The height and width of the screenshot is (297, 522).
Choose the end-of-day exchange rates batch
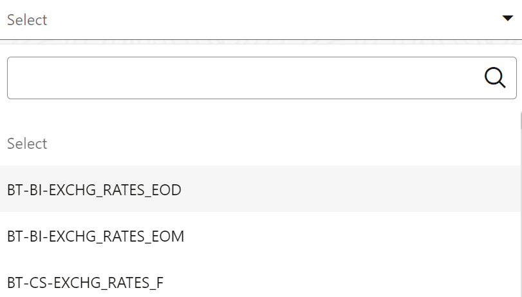pyautogui.click(x=260, y=189)
